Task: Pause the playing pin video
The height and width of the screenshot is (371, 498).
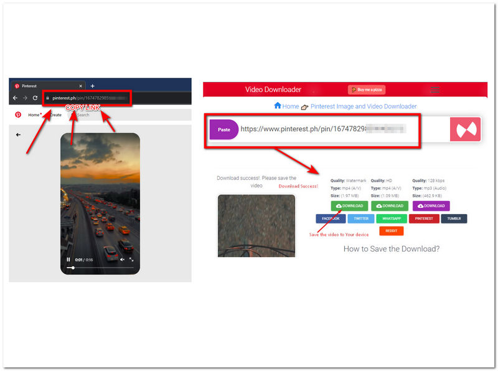Action: [x=68, y=260]
